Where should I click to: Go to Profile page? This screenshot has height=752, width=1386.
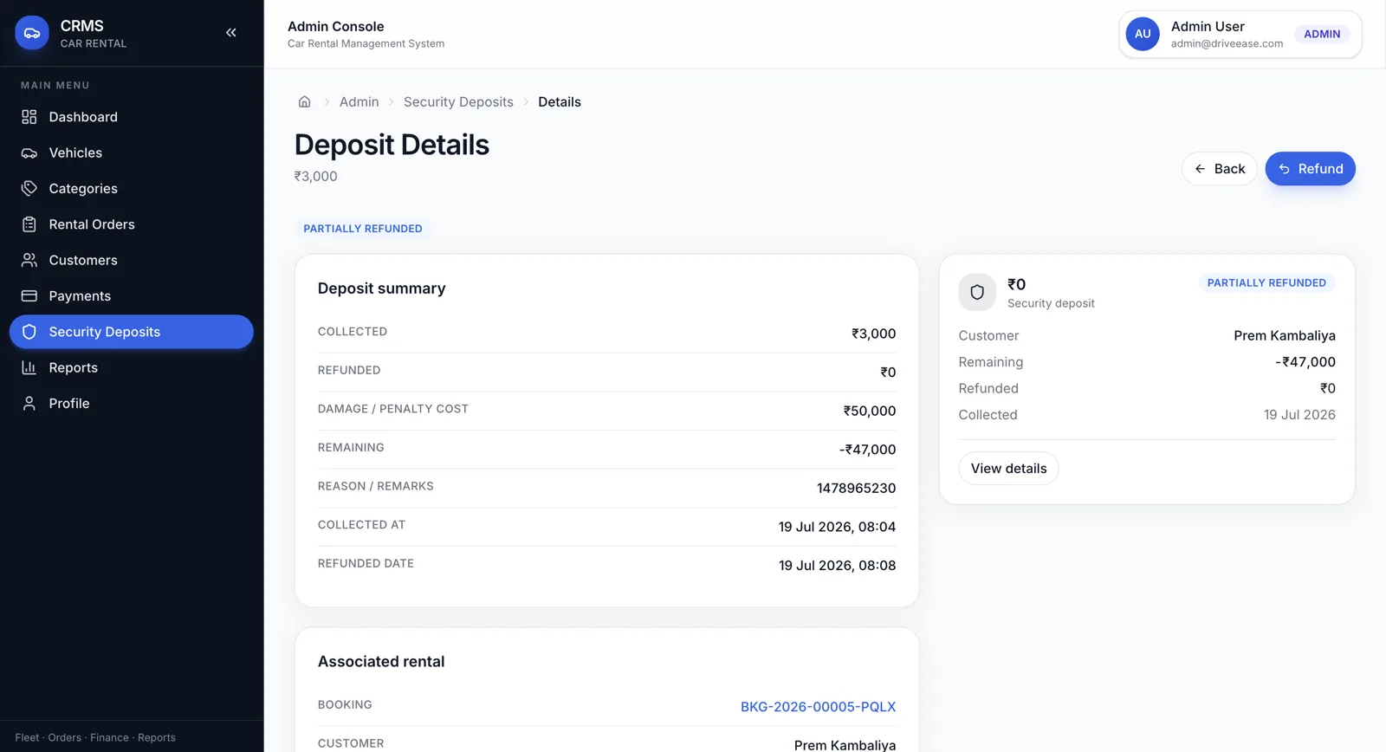coord(132,403)
